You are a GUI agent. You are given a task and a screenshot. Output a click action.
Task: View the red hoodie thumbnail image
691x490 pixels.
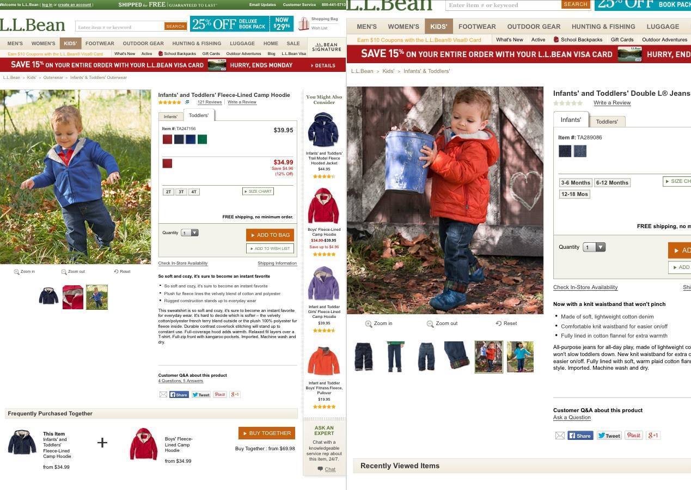click(73, 297)
